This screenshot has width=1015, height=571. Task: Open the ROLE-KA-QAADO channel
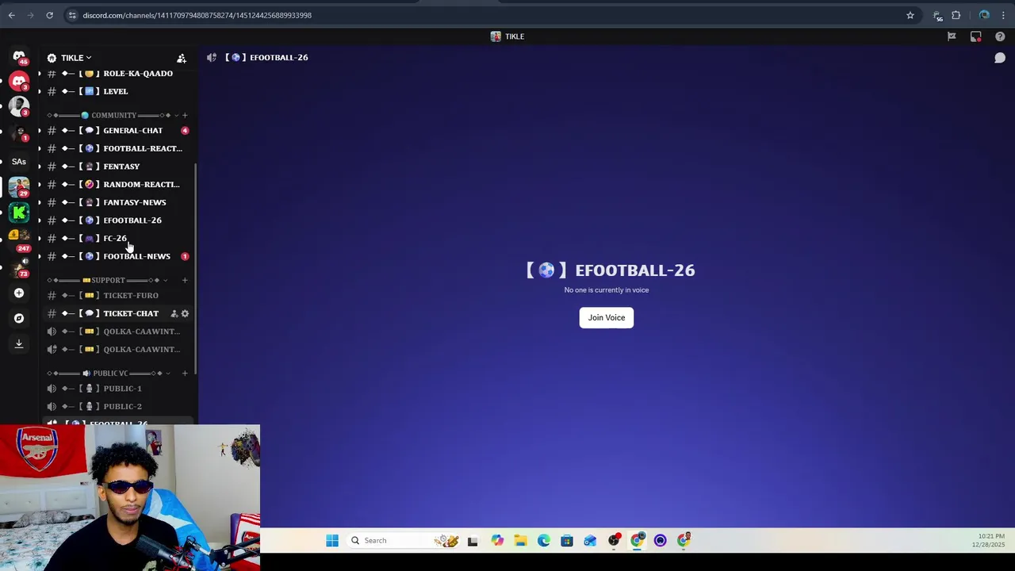(117, 74)
